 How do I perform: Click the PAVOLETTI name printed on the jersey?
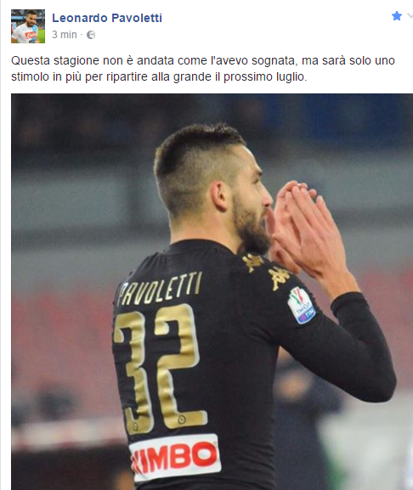click(160, 289)
